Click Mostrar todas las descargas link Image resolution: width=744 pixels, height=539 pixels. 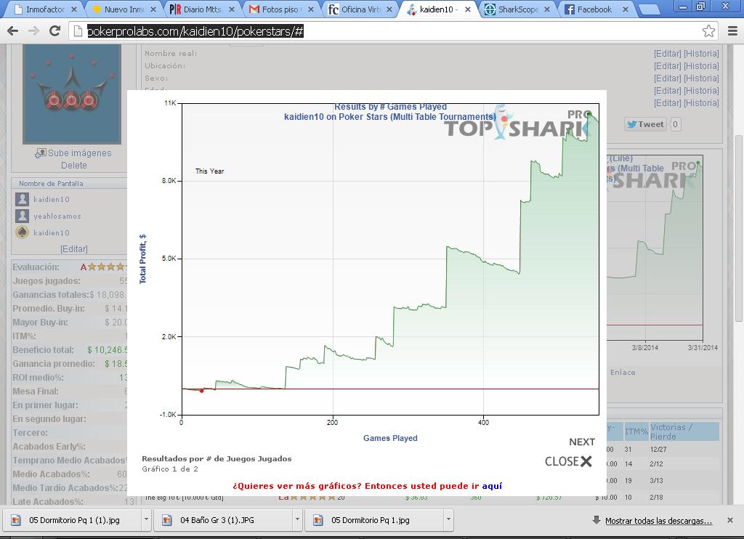coord(658,521)
